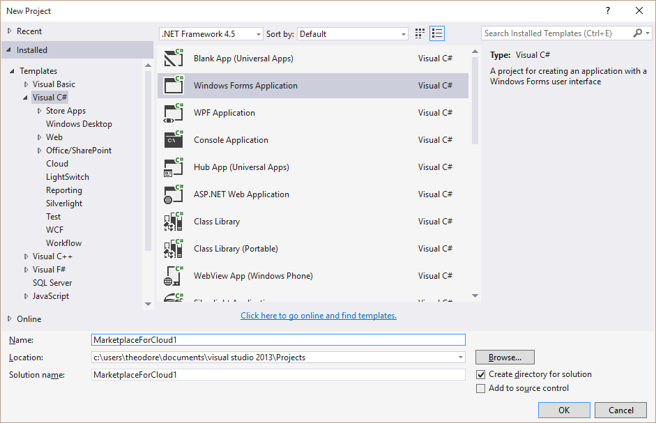Click the Browse... button
This screenshot has height=423, width=656.
(x=505, y=357)
